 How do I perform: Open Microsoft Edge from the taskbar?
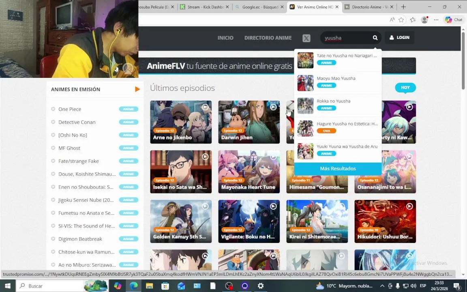(133, 286)
